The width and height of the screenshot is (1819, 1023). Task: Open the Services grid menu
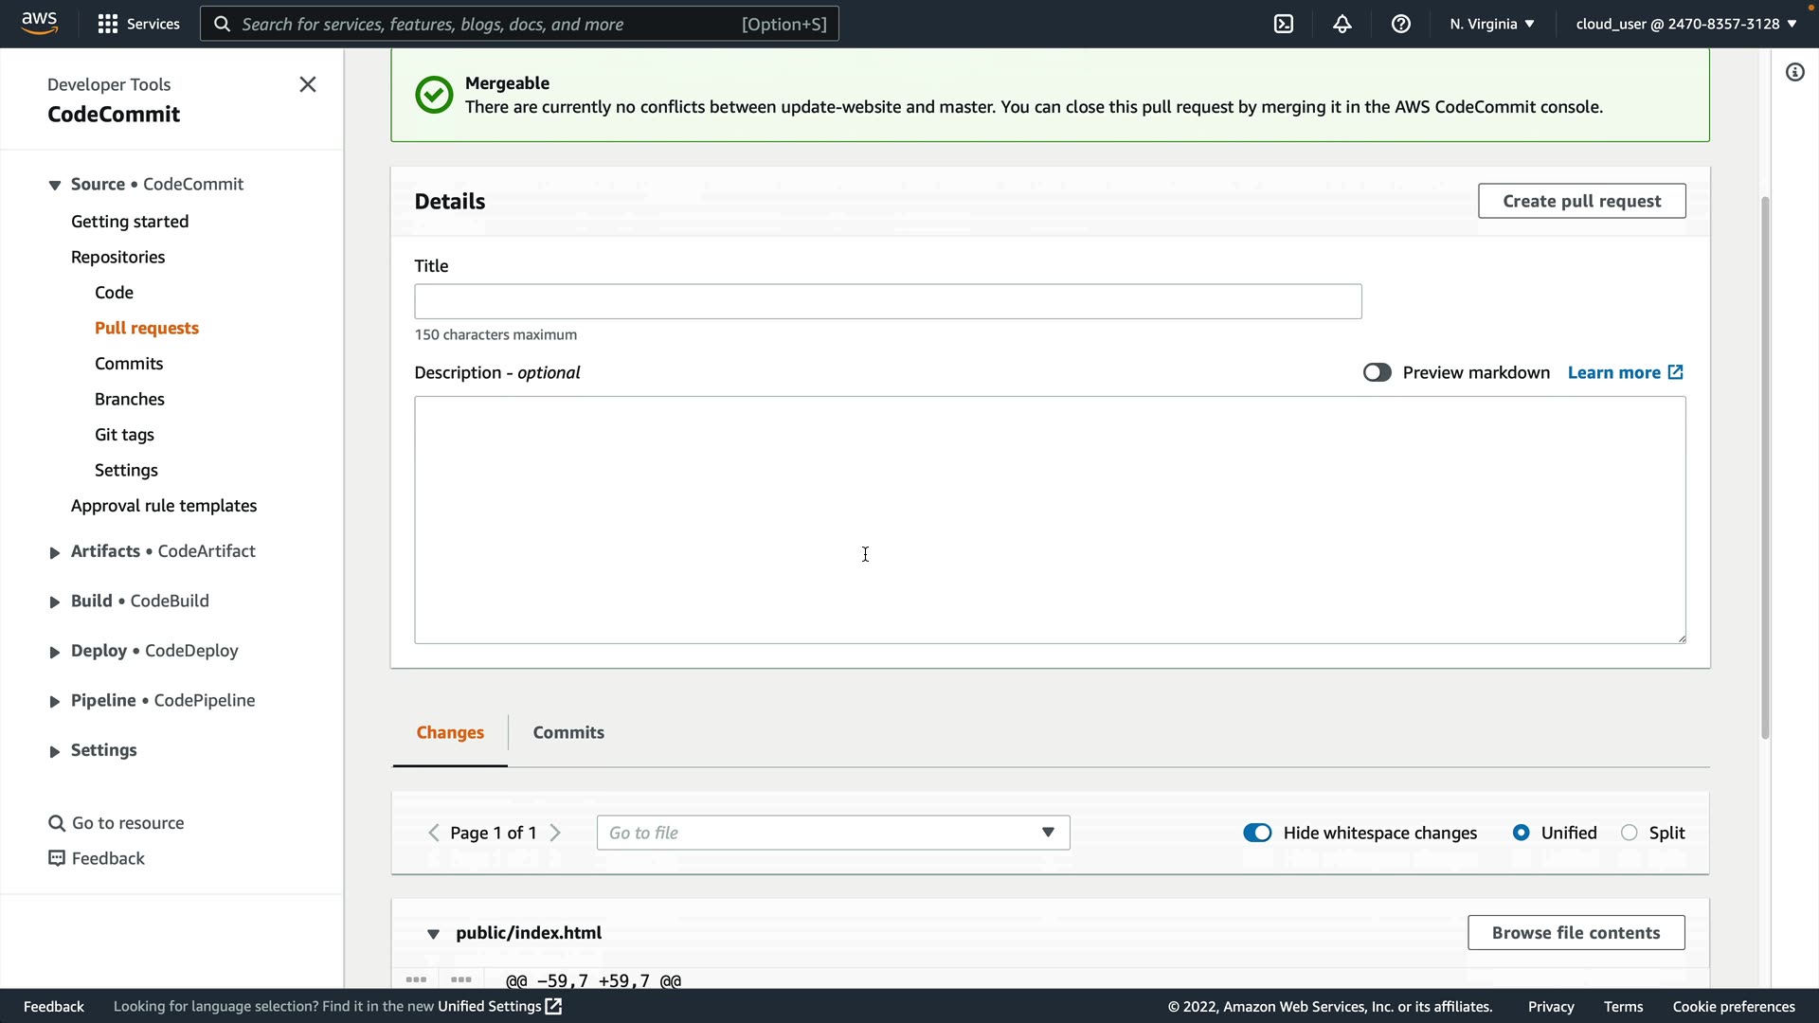[x=108, y=24]
